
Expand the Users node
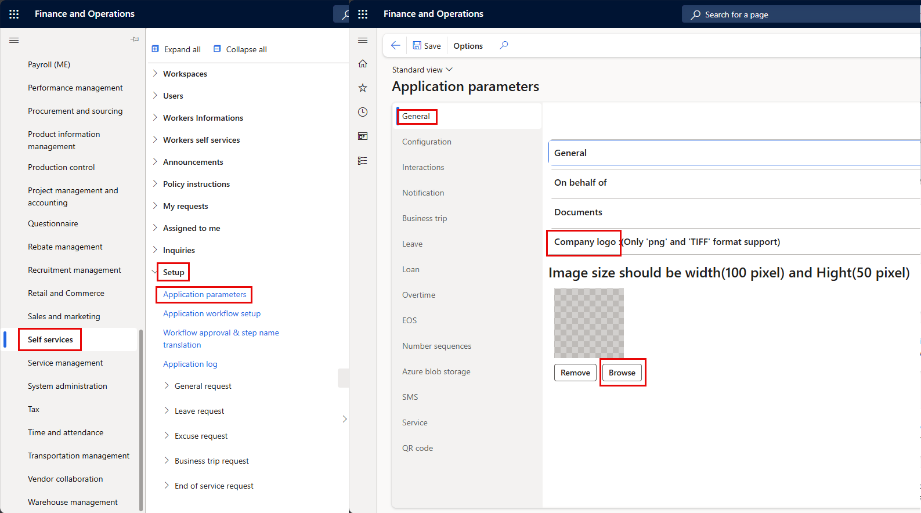tap(155, 95)
